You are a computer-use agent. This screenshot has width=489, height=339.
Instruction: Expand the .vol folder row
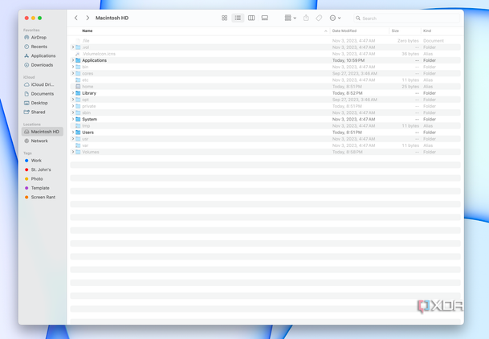click(x=73, y=47)
